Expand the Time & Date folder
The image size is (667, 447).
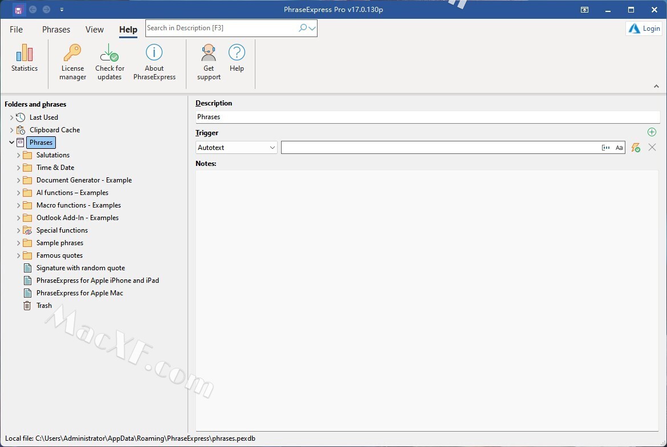tap(18, 168)
